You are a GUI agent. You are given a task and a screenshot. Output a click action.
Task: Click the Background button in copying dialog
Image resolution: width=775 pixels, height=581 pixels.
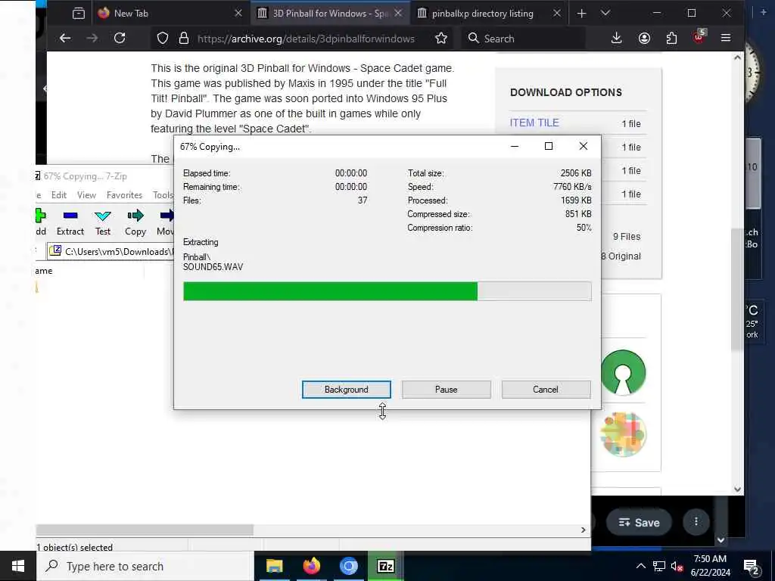(346, 390)
